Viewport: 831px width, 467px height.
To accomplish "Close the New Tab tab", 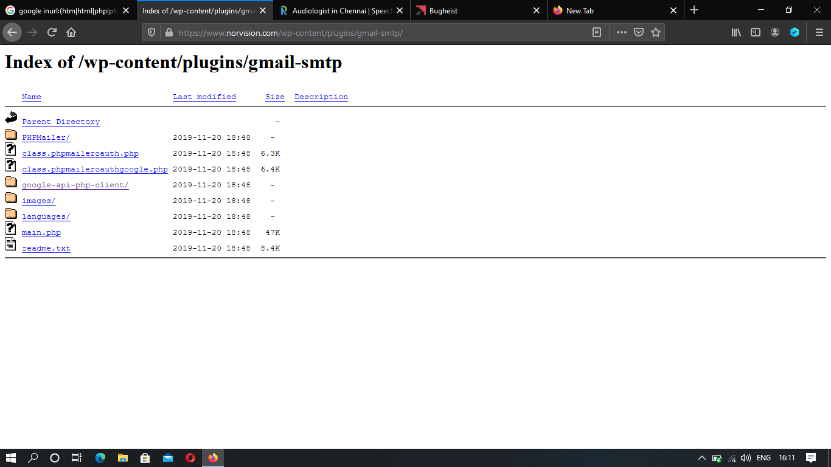I will coord(673,11).
